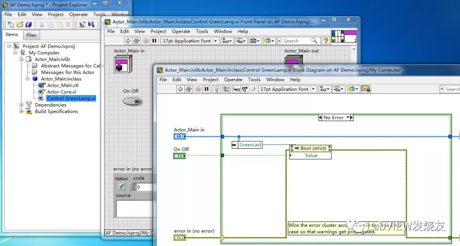The image size is (460, 246).
Task: Click Run Continuously icon in Front Panel toolbar
Action: (x=137, y=41)
